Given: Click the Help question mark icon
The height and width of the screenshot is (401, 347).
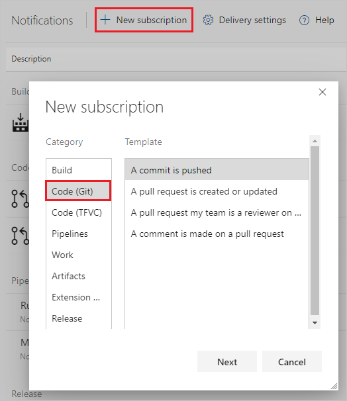Looking at the screenshot, I should [304, 21].
